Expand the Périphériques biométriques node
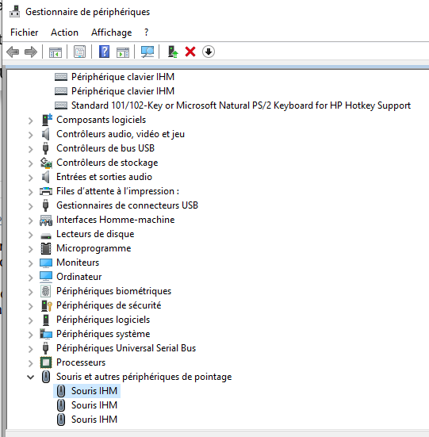Screen dimensions: 429x437 coord(31,292)
